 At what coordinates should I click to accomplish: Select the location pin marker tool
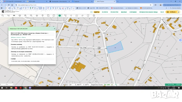pyautogui.click(x=42, y=16)
